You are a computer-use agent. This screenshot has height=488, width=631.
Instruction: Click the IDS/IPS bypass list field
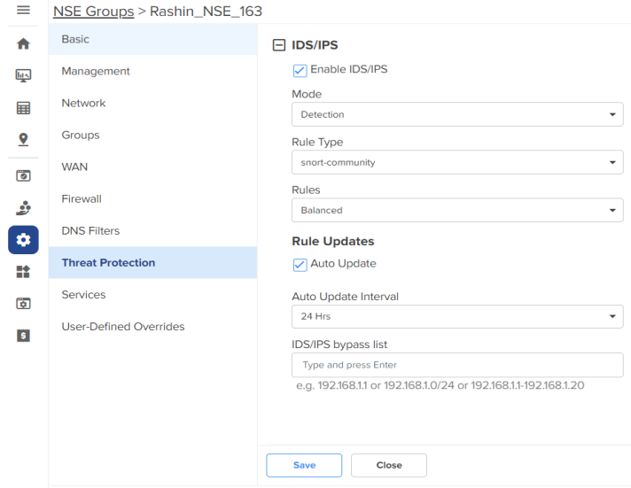coord(457,365)
